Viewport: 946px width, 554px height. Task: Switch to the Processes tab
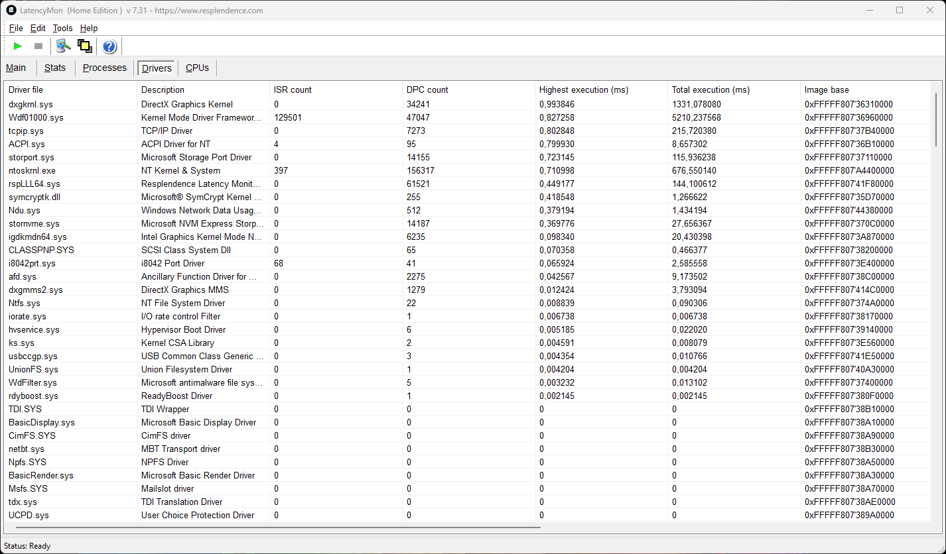coord(104,68)
